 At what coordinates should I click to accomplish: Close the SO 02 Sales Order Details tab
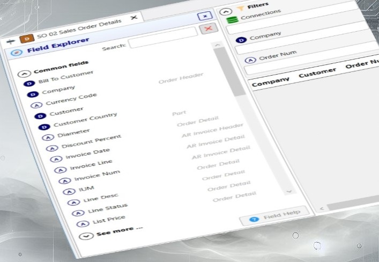(x=133, y=18)
